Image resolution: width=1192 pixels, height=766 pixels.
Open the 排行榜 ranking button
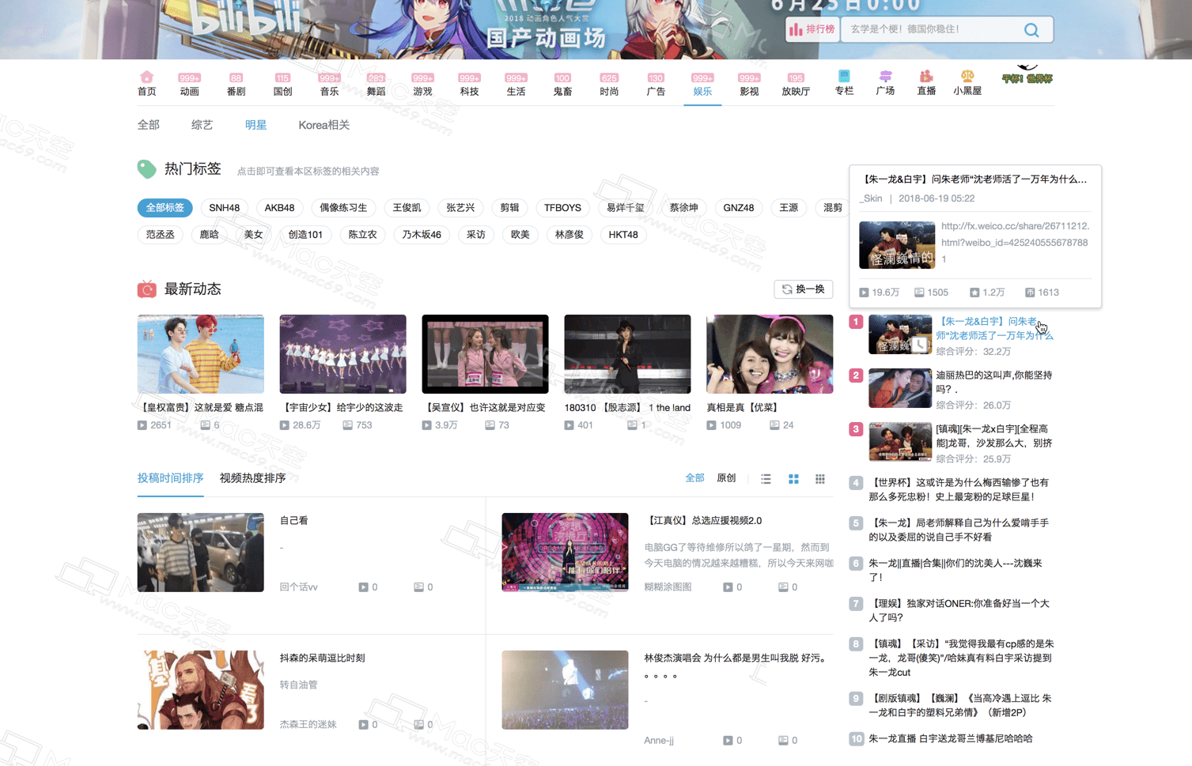[x=812, y=29]
